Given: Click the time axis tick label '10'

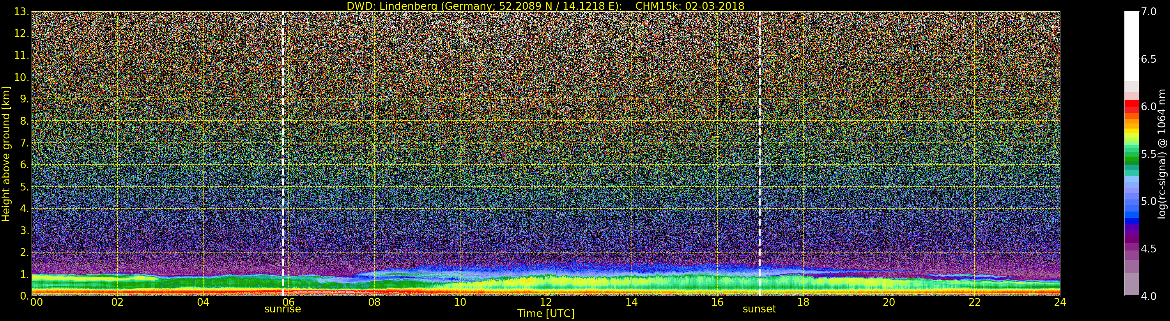Looking at the screenshot, I should [x=460, y=302].
